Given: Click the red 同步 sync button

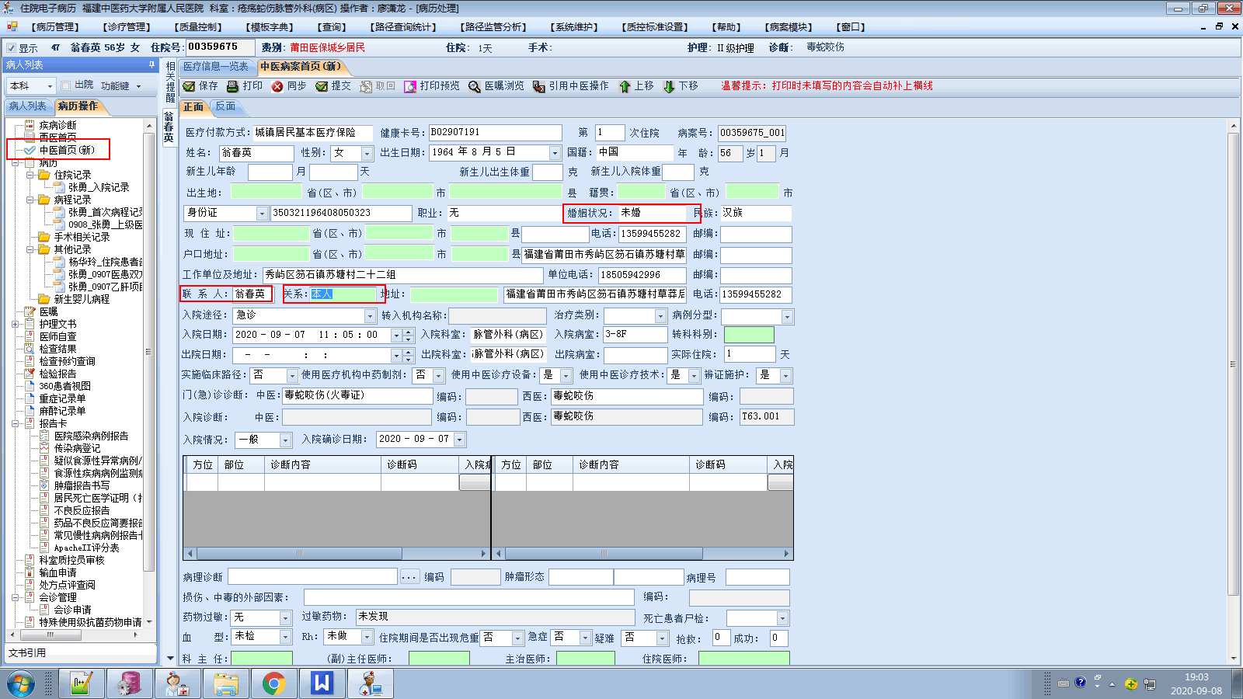Looking at the screenshot, I should coord(289,86).
